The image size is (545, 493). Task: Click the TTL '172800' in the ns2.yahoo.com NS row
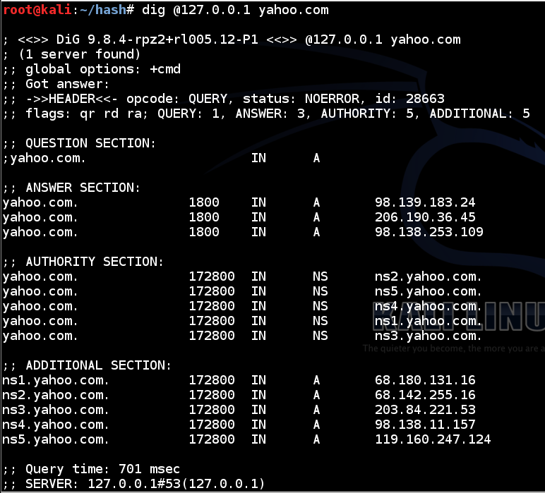click(212, 276)
